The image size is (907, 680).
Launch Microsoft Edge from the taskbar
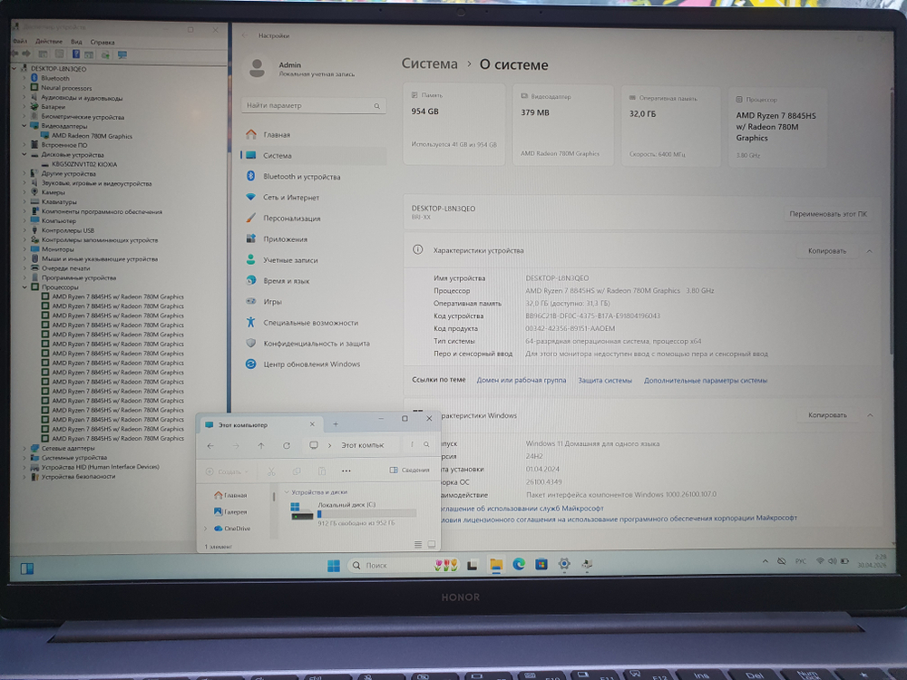point(520,564)
